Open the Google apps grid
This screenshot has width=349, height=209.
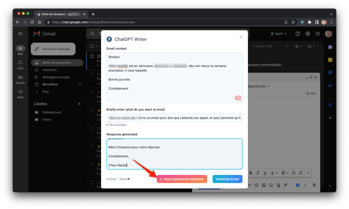(x=318, y=34)
